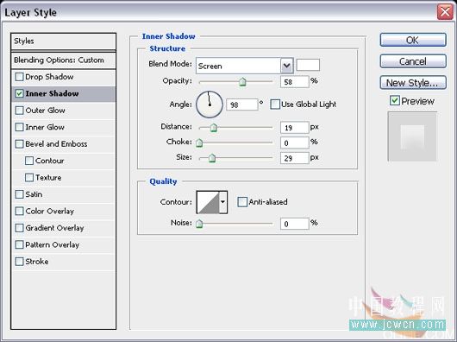This screenshot has width=457, height=342.
Task: Tick the Texture sub-option checkbox
Action: [x=29, y=178]
